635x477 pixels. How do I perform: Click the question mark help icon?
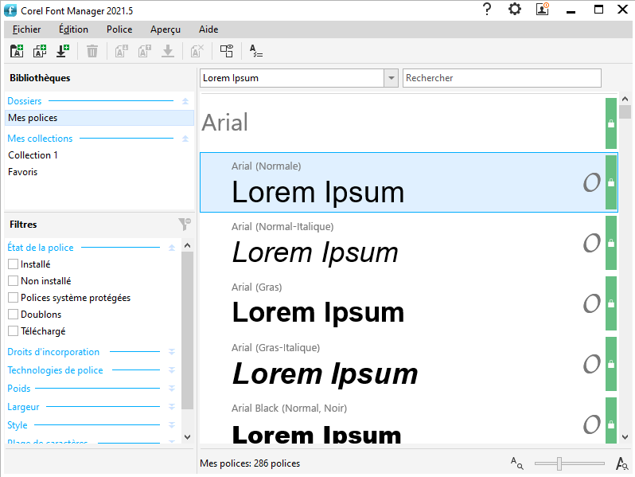click(487, 9)
